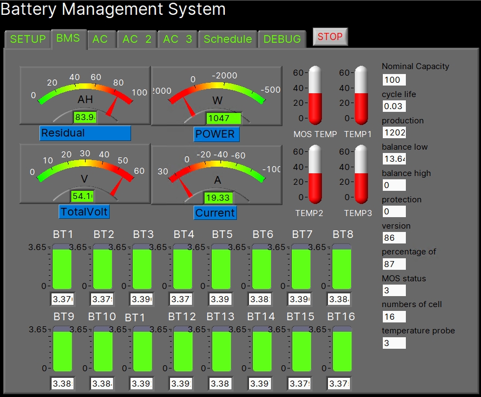Click the AH Residual gauge dial
This screenshot has width=481, height=397.
pyautogui.click(x=85, y=95)
